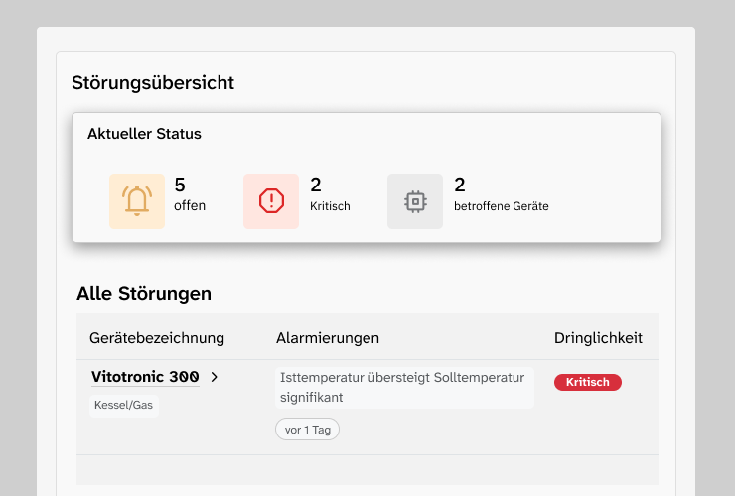
Task: Click the orange bell icon for open alarms
Action: [137, 201]
